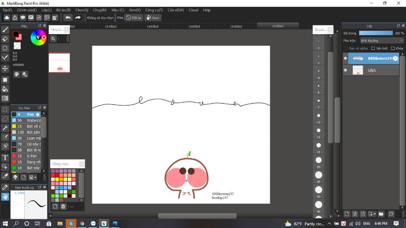
Task: Add new layer folder
Action: pyautogui.click(x=381, y=214)
